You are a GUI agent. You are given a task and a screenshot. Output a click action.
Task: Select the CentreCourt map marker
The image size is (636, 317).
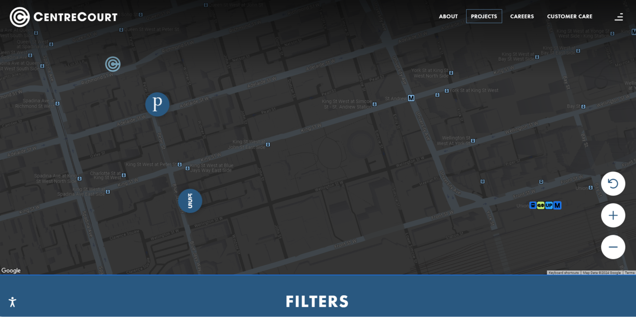click(x=113, y=64)
